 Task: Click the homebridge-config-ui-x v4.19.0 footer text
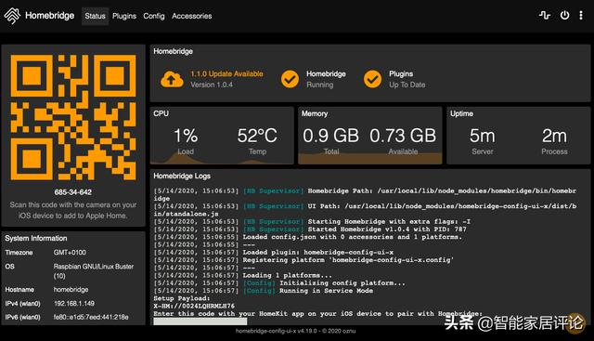(295, 331)
